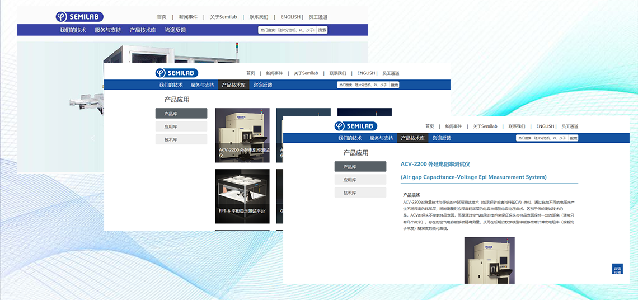Screen dimensions: 638x300
Task: Open 服务与支持 in the product list page navbar
Action: pyautogui.click(x=202, y=85)
